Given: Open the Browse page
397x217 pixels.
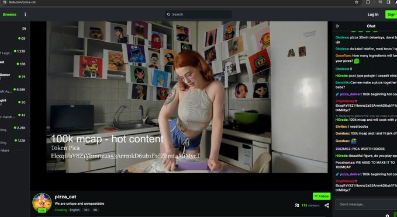Looking at the screenshot, I should 9,15.
